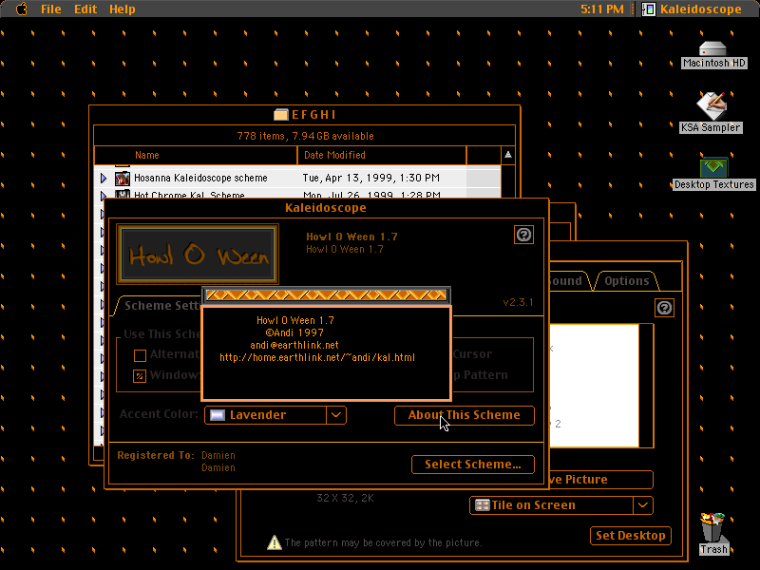This screenshot has height=570, width=760.
Task: Open the Edit menu
Action: pos(85,9)
